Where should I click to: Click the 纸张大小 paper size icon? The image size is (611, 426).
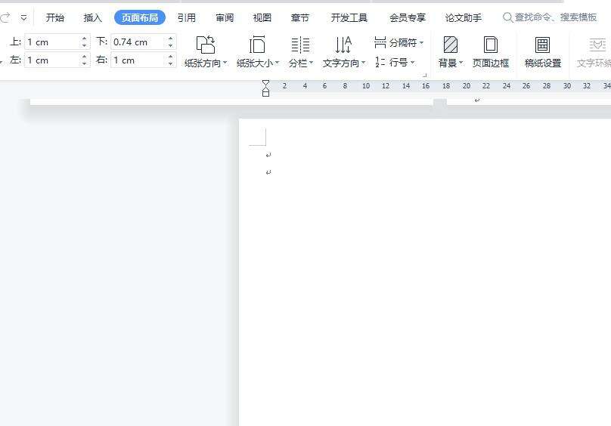click(x=257, y=45)
